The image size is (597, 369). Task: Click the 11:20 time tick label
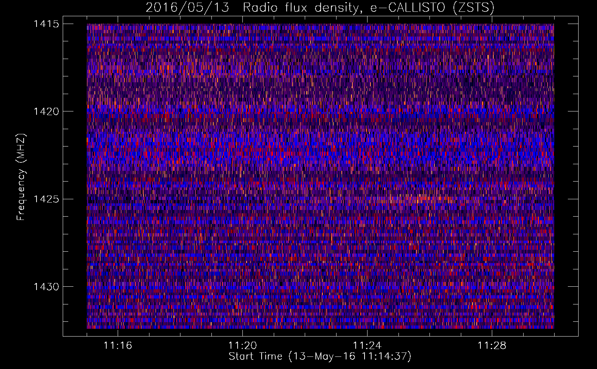tap(242, 346)
